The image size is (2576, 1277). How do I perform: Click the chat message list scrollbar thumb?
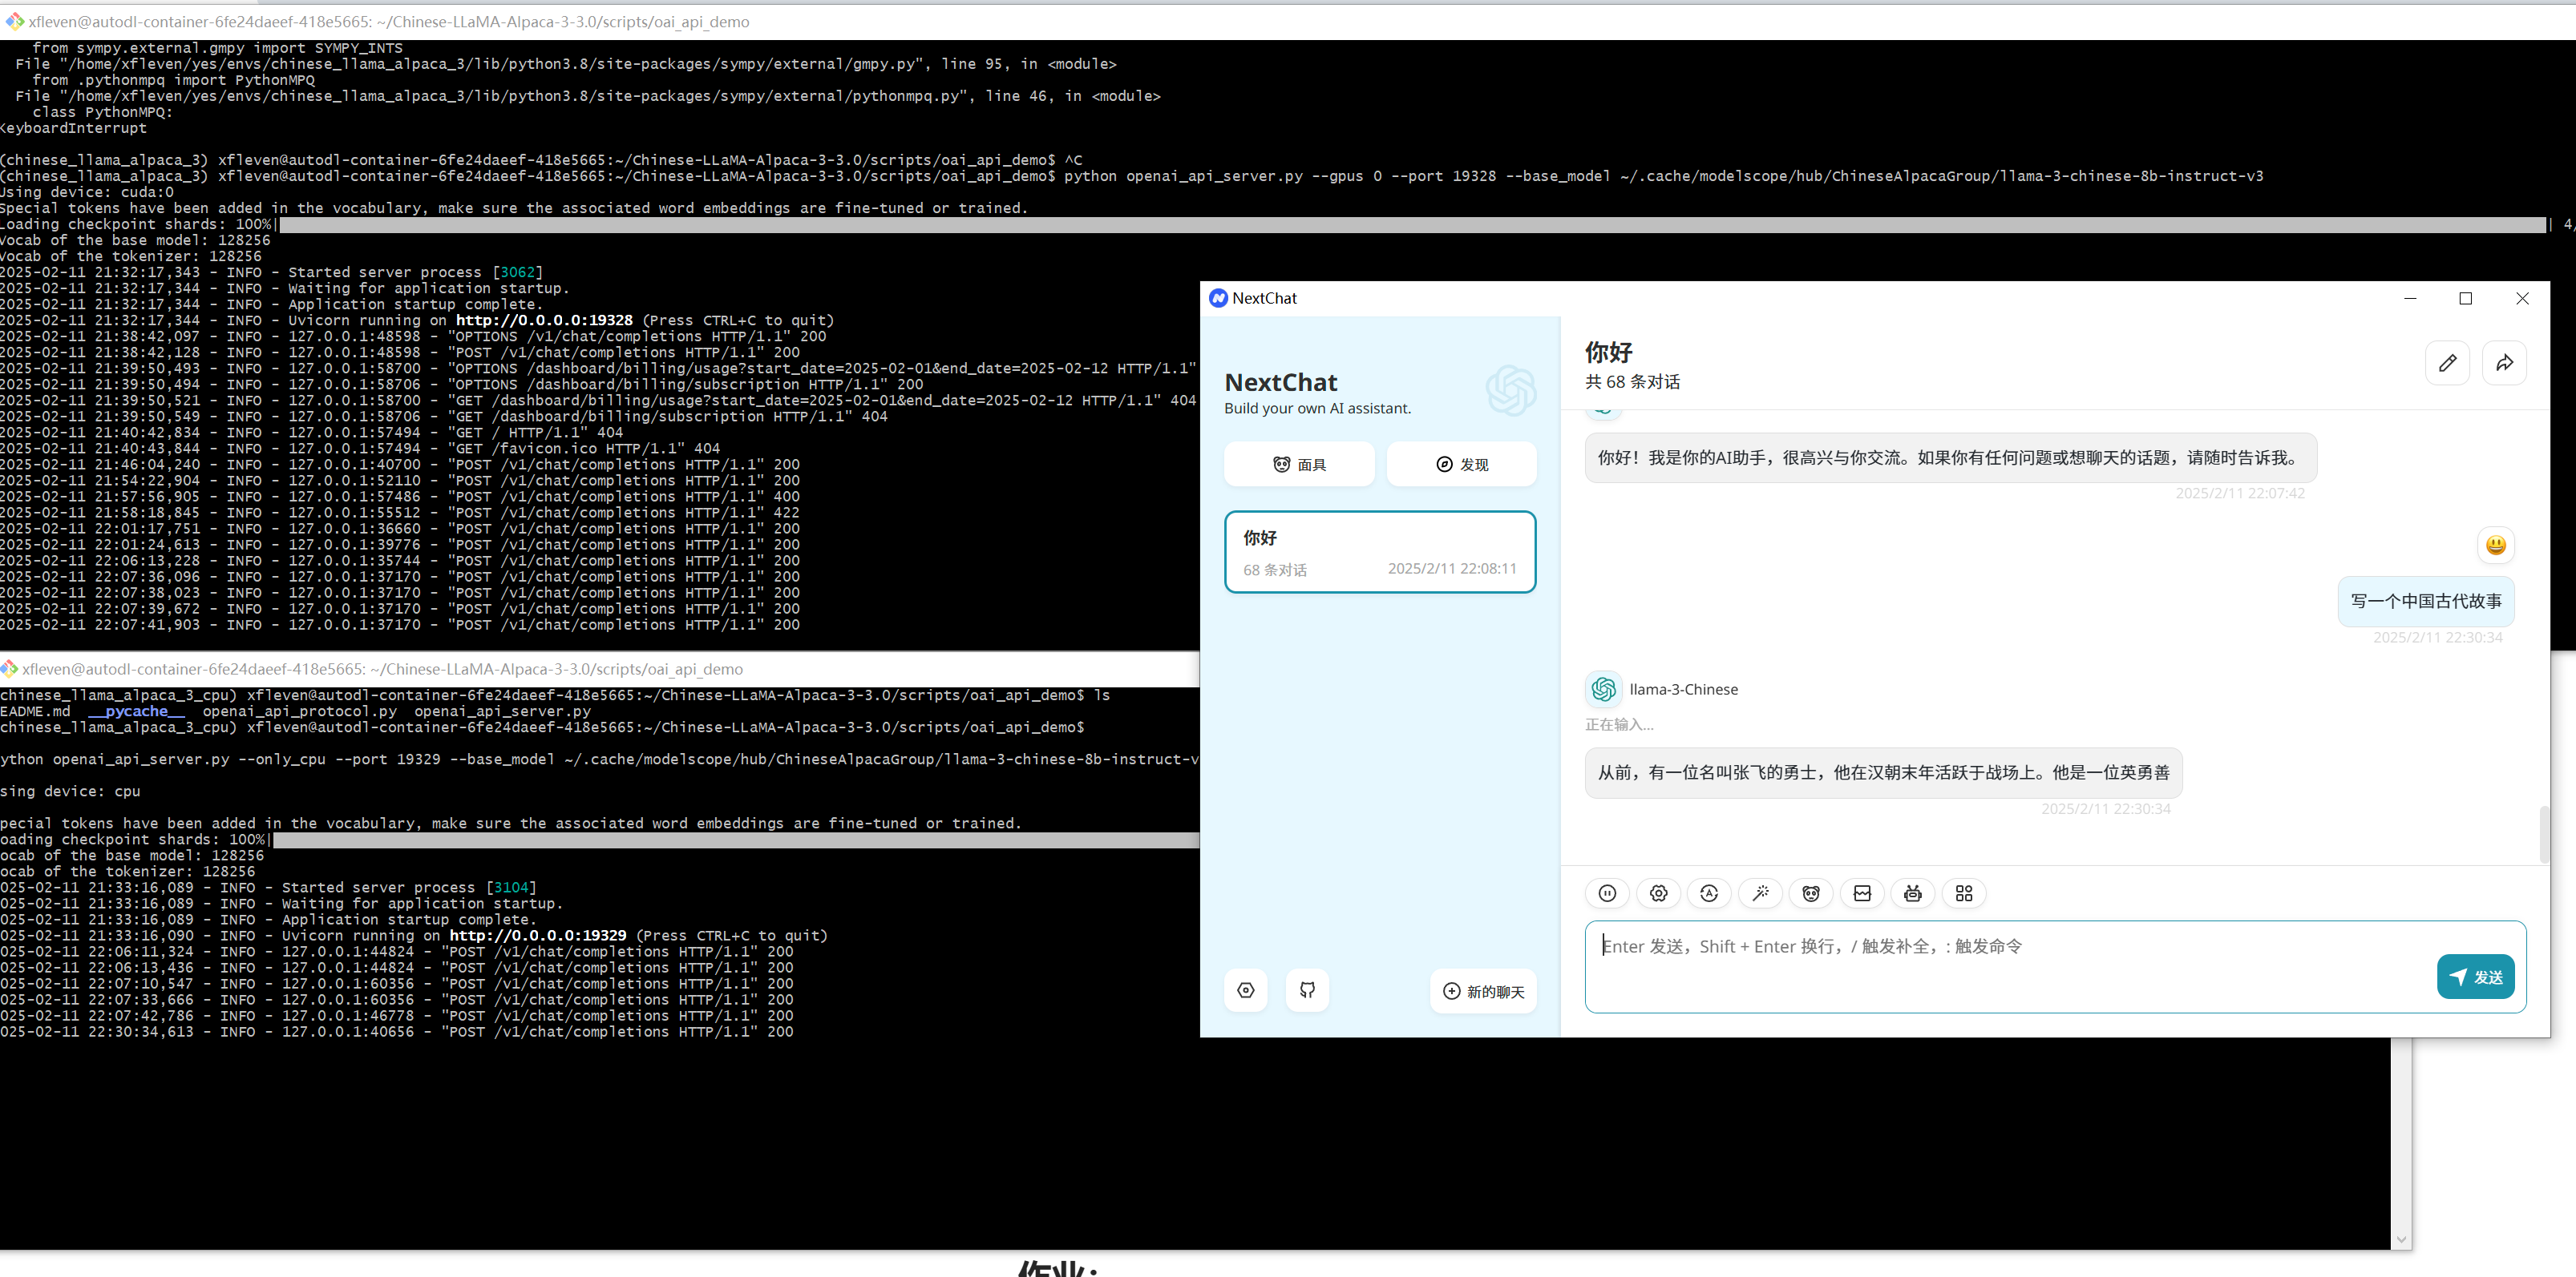coord(2543,833)
